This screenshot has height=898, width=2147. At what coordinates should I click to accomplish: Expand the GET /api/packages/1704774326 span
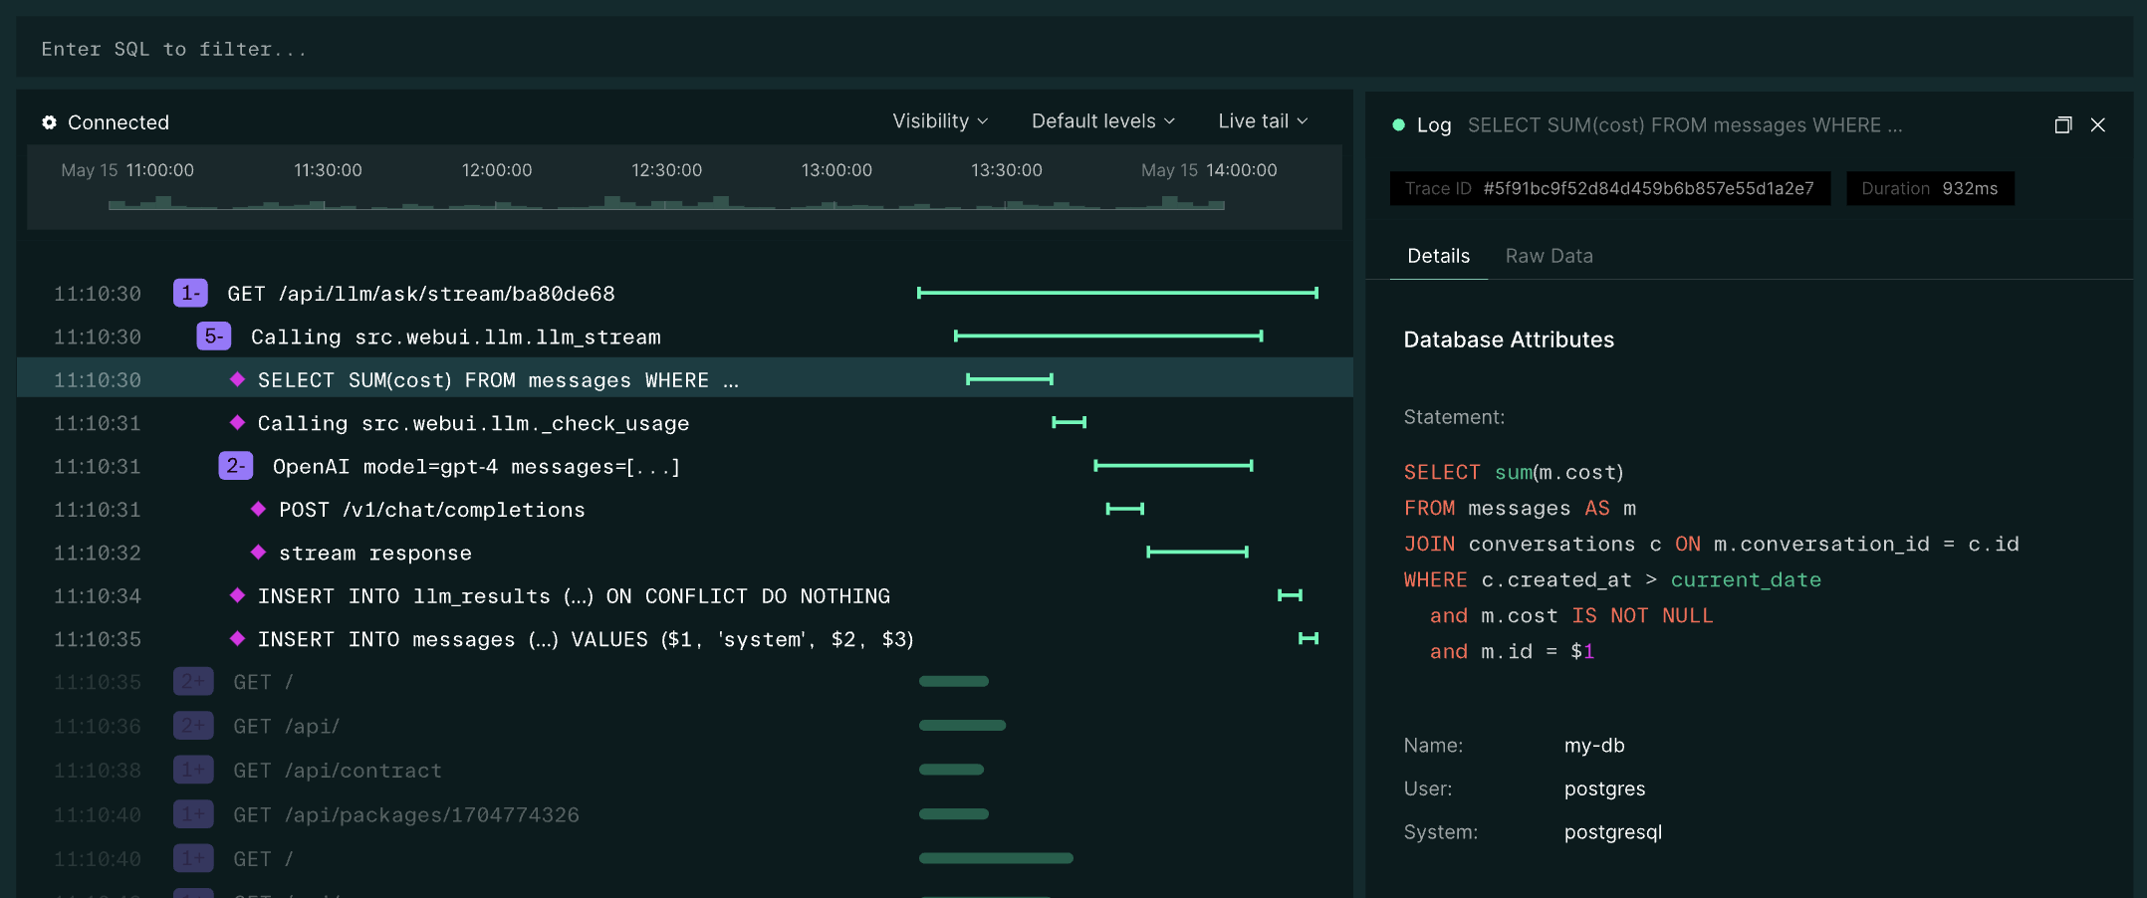193,814
